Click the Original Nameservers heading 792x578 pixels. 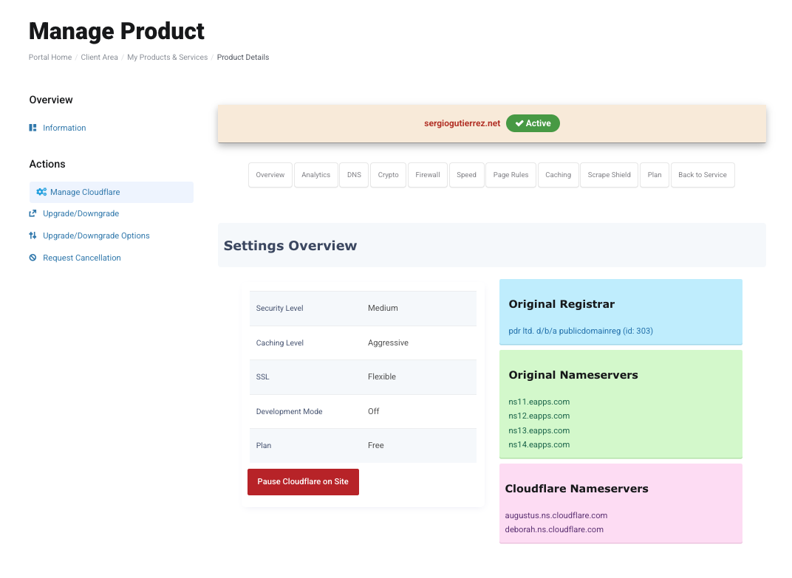(573, 375)
